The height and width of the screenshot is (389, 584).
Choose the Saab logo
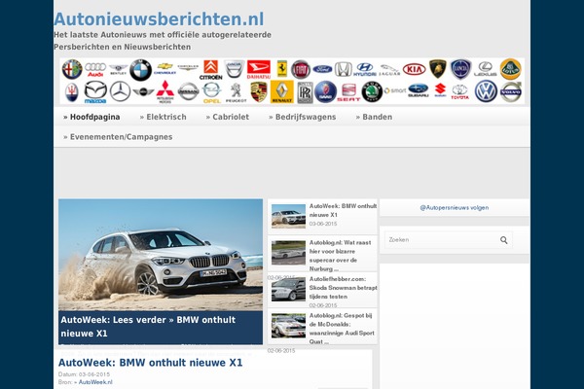(x=325, y=92)
